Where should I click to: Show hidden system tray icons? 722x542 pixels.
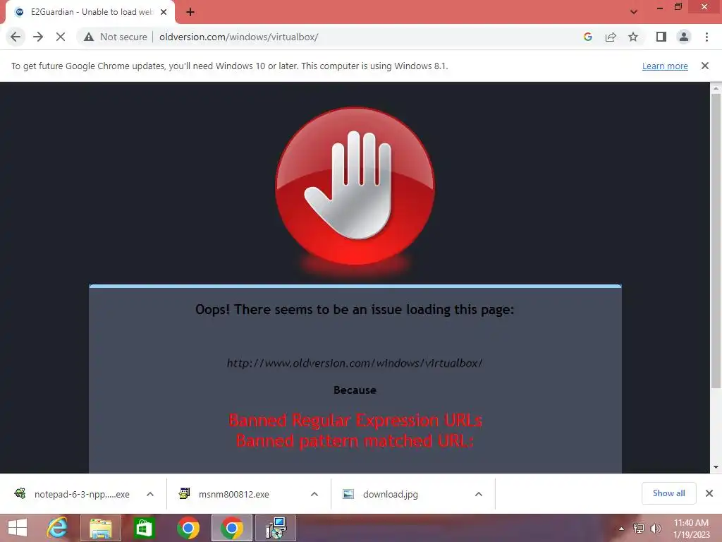(x=622, y=529)
